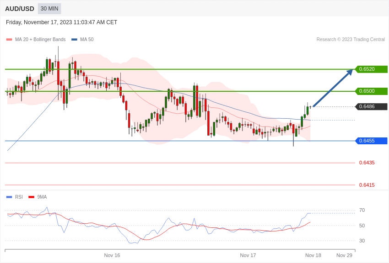This screenshot has height=263, width=389.
Task: Click the 0.6500 resistance price tag
Action: pyautogui.click(x=371, y=91)
